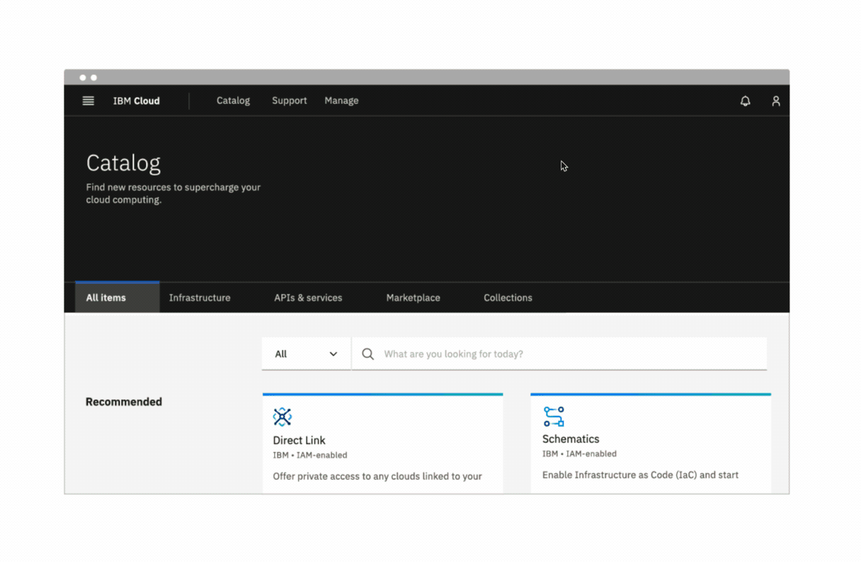Open the Manage menu item
This screenshot has height=562, width=861.
(341, 101)
